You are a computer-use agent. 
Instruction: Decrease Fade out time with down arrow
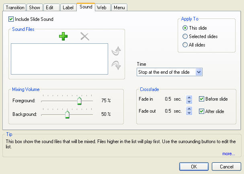coord(189,113)
